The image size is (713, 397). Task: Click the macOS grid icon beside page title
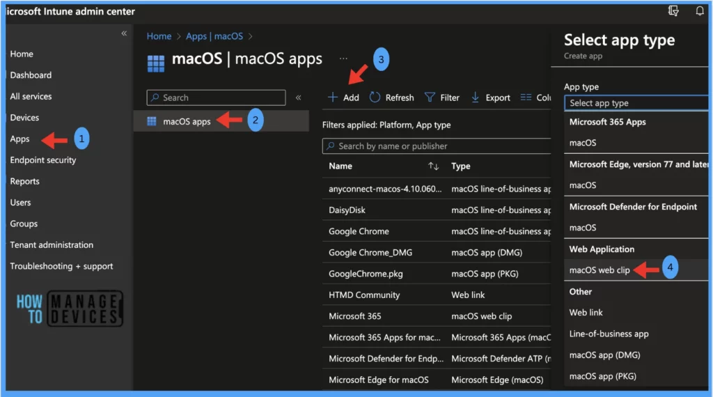click(x=155, y=63)
